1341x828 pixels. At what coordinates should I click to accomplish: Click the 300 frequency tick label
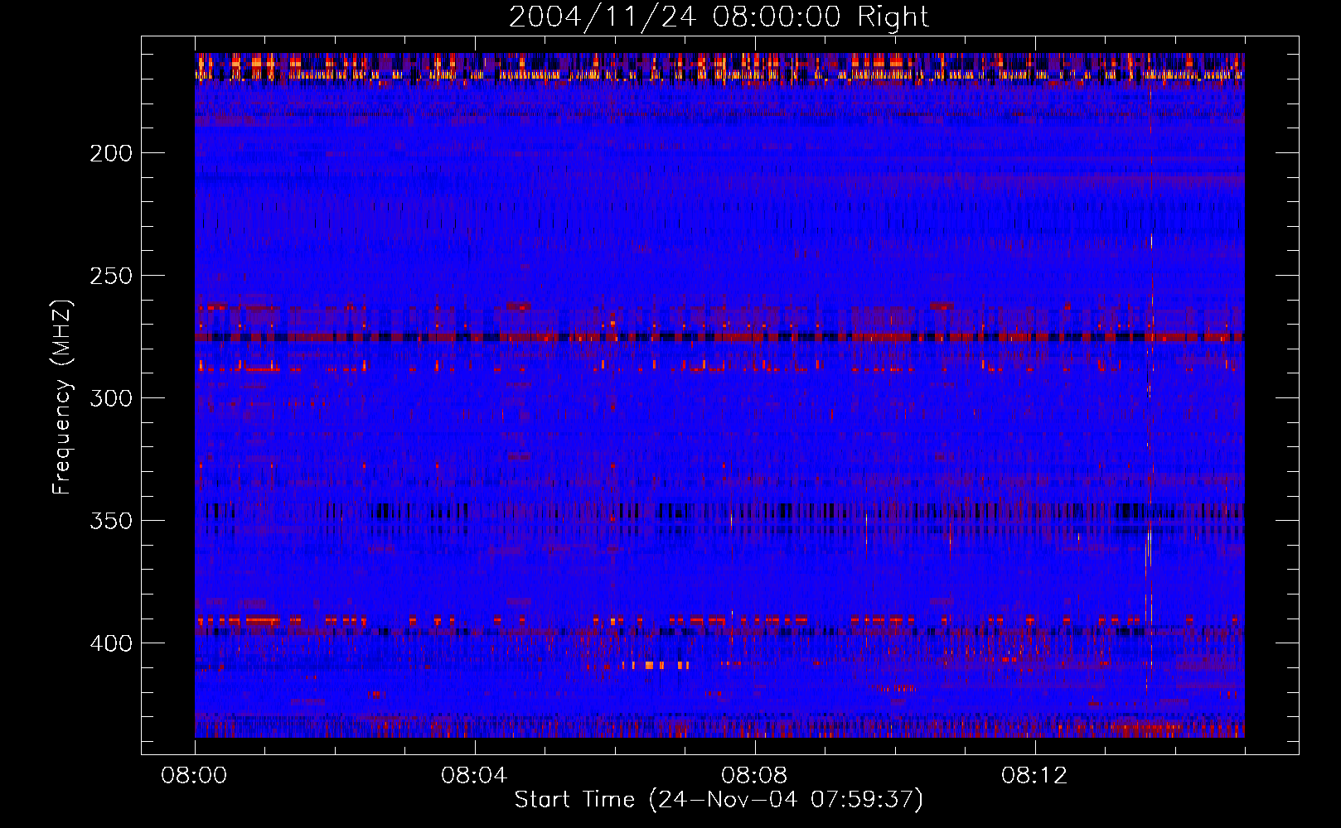point(111,398)
